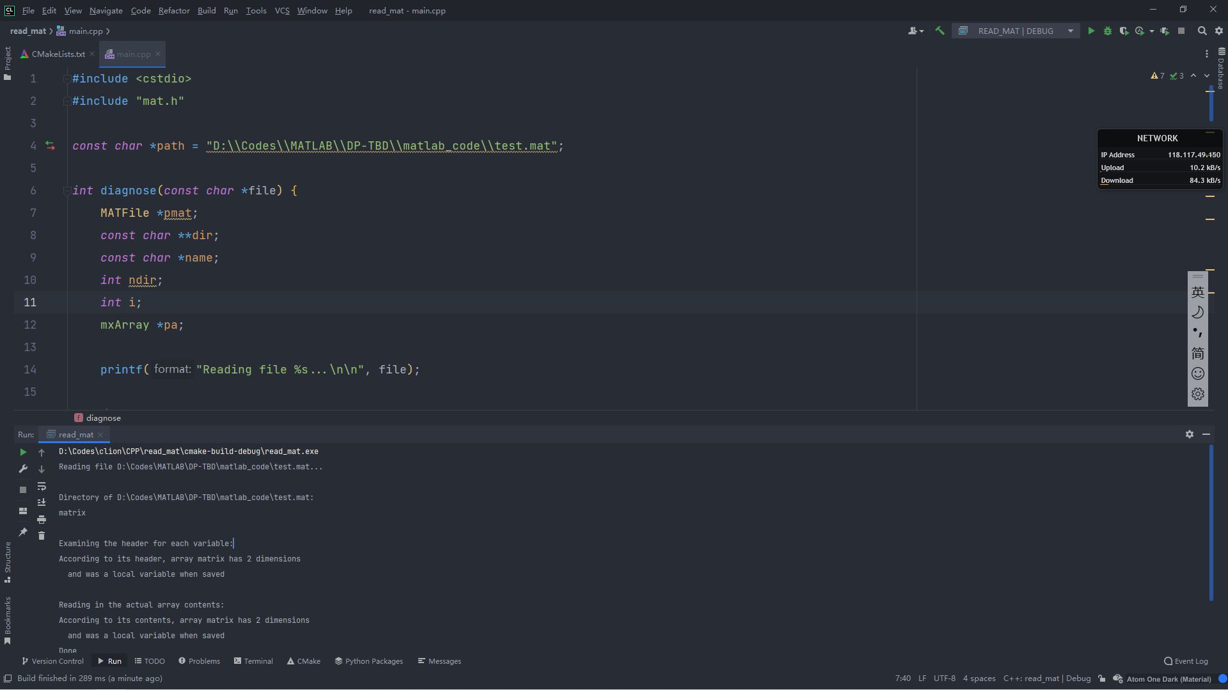Toggle scroll to end in Run console

pos(42,503)
